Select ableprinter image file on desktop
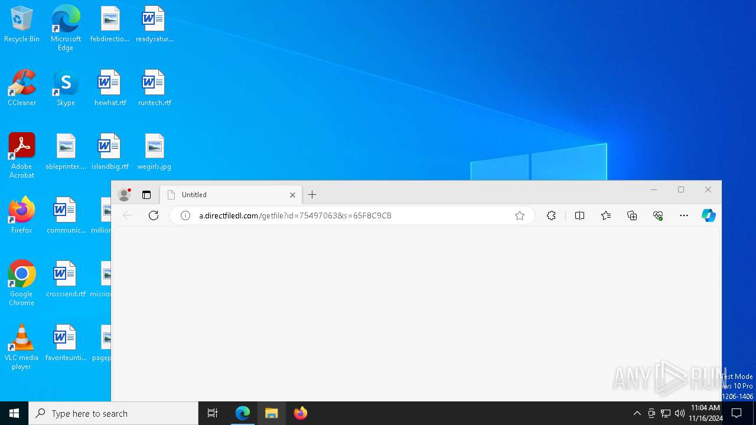 66,152
